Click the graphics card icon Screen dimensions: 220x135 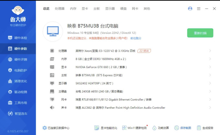[x=52, y=67]
